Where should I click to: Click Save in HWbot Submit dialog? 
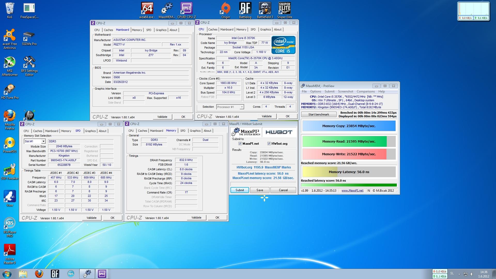pos(260,190)
